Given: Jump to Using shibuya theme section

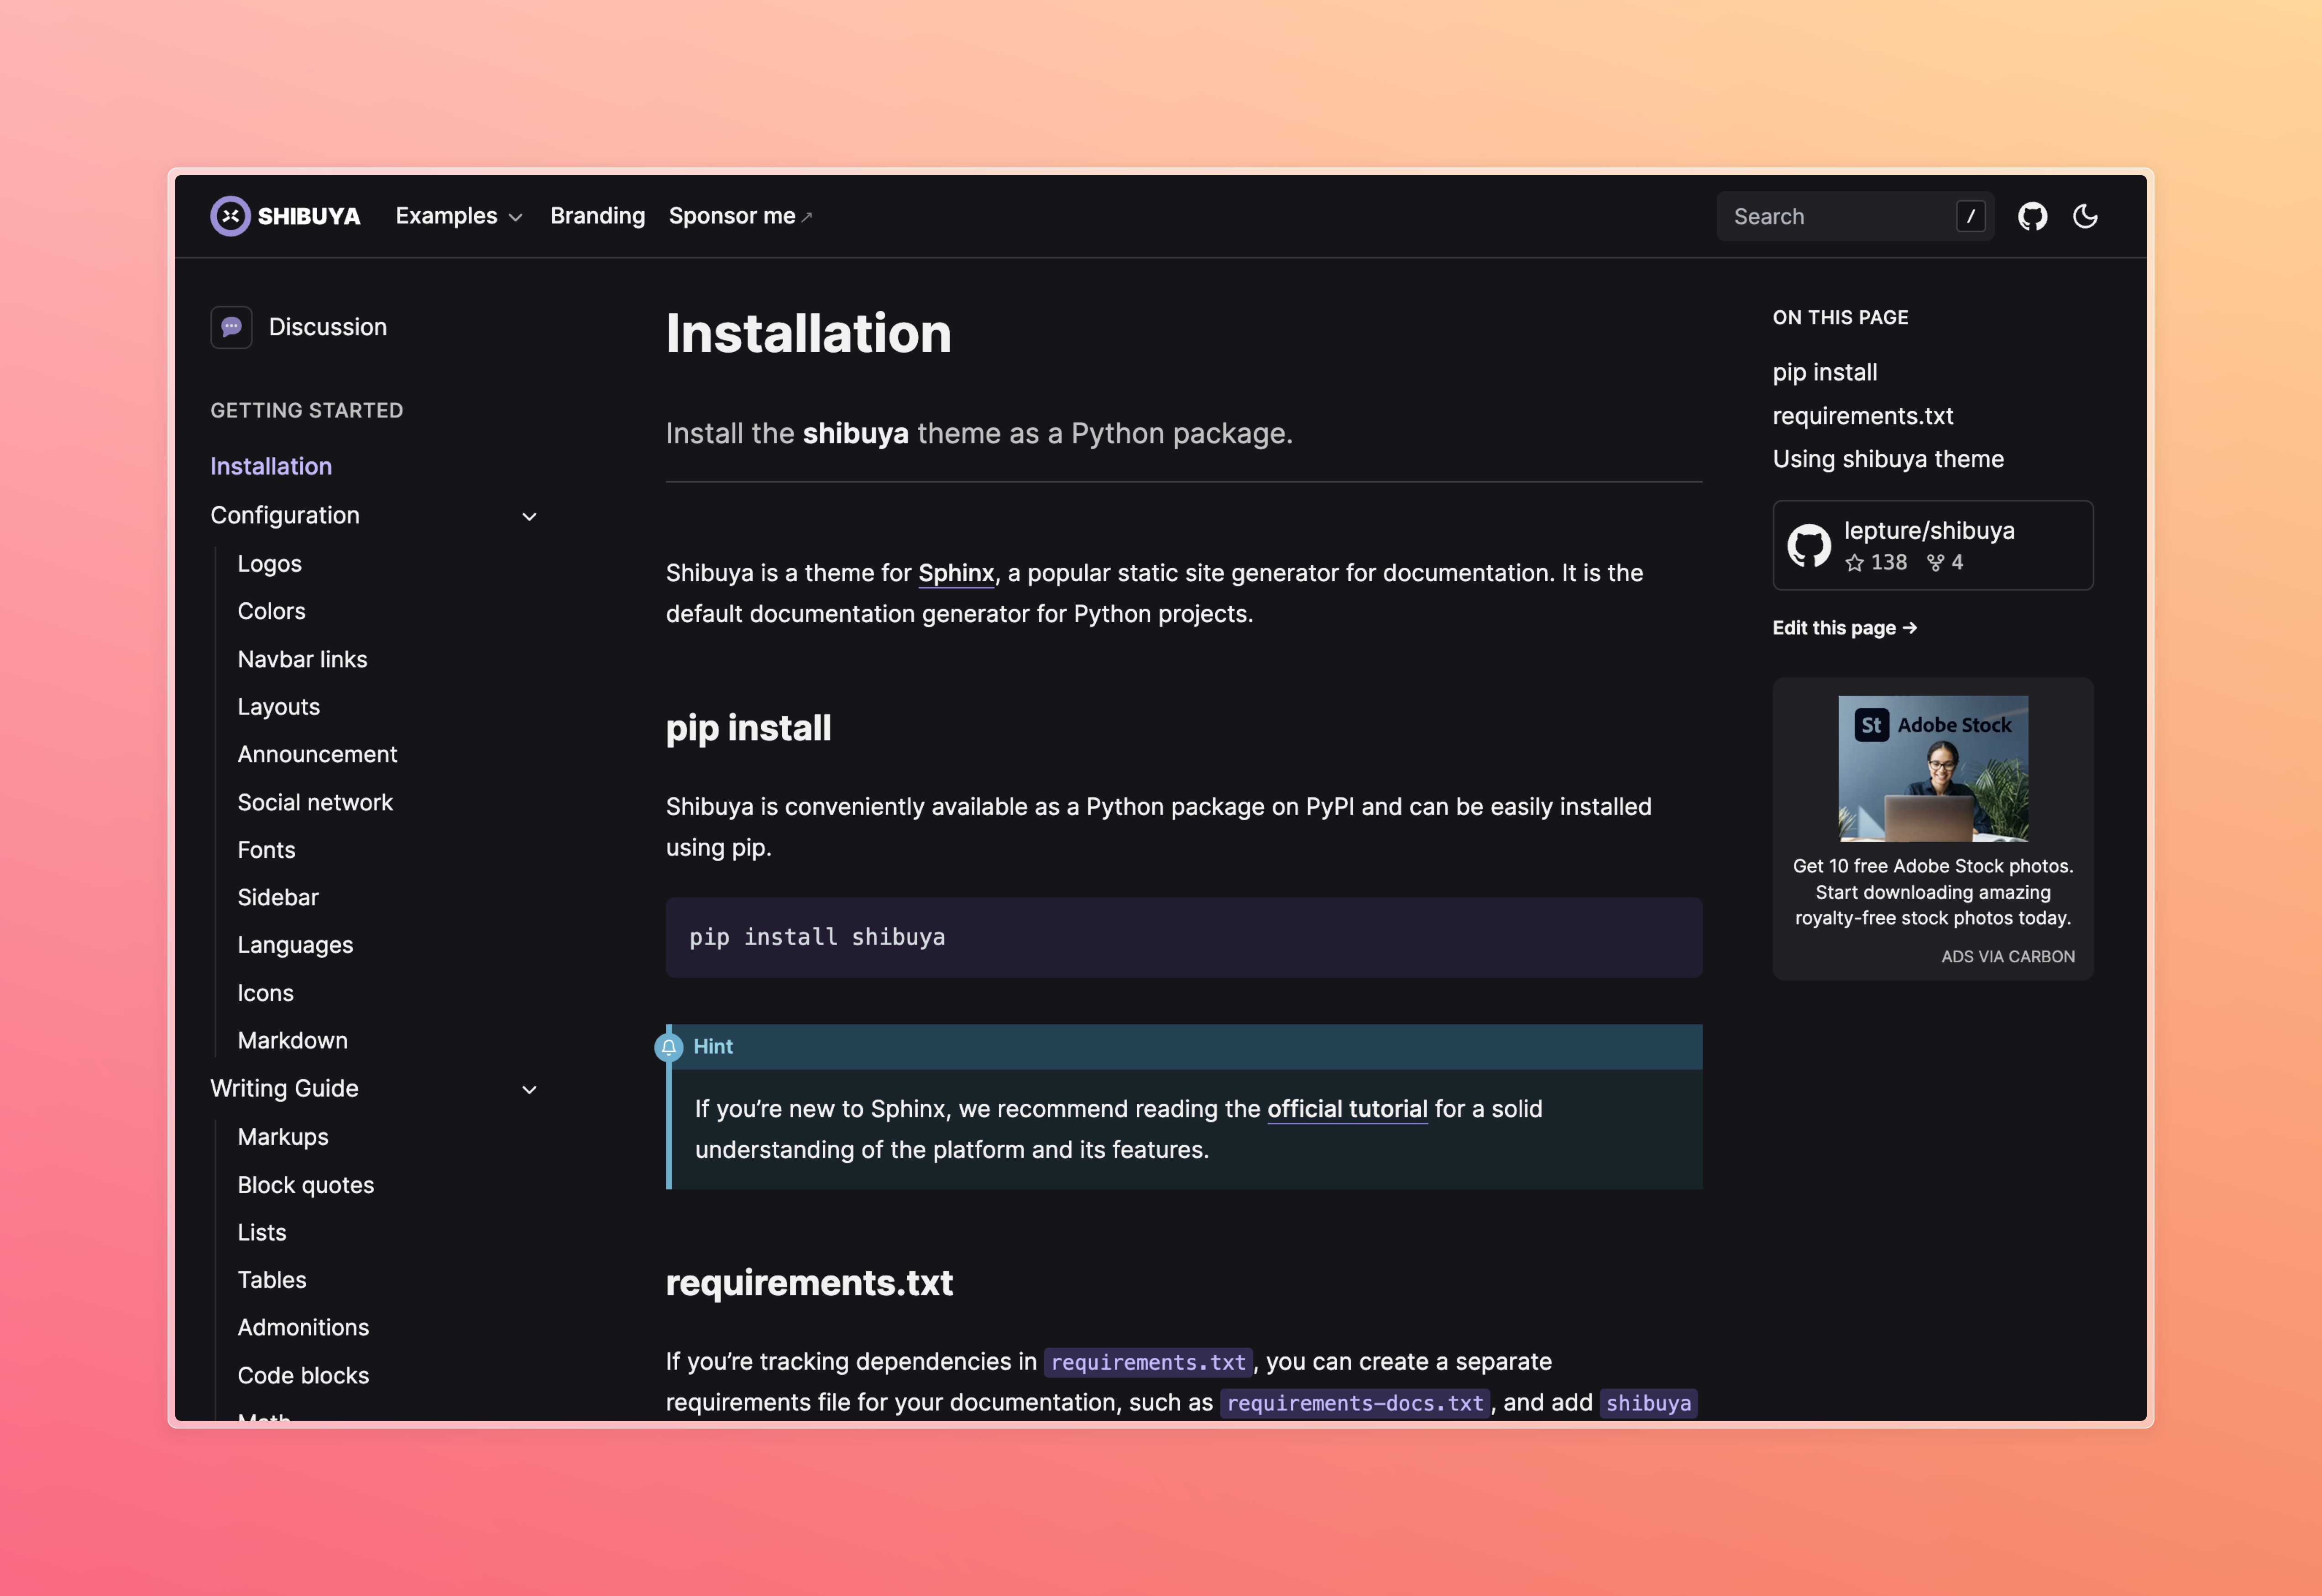Looking at the screenshot, I should [1888, 459].
